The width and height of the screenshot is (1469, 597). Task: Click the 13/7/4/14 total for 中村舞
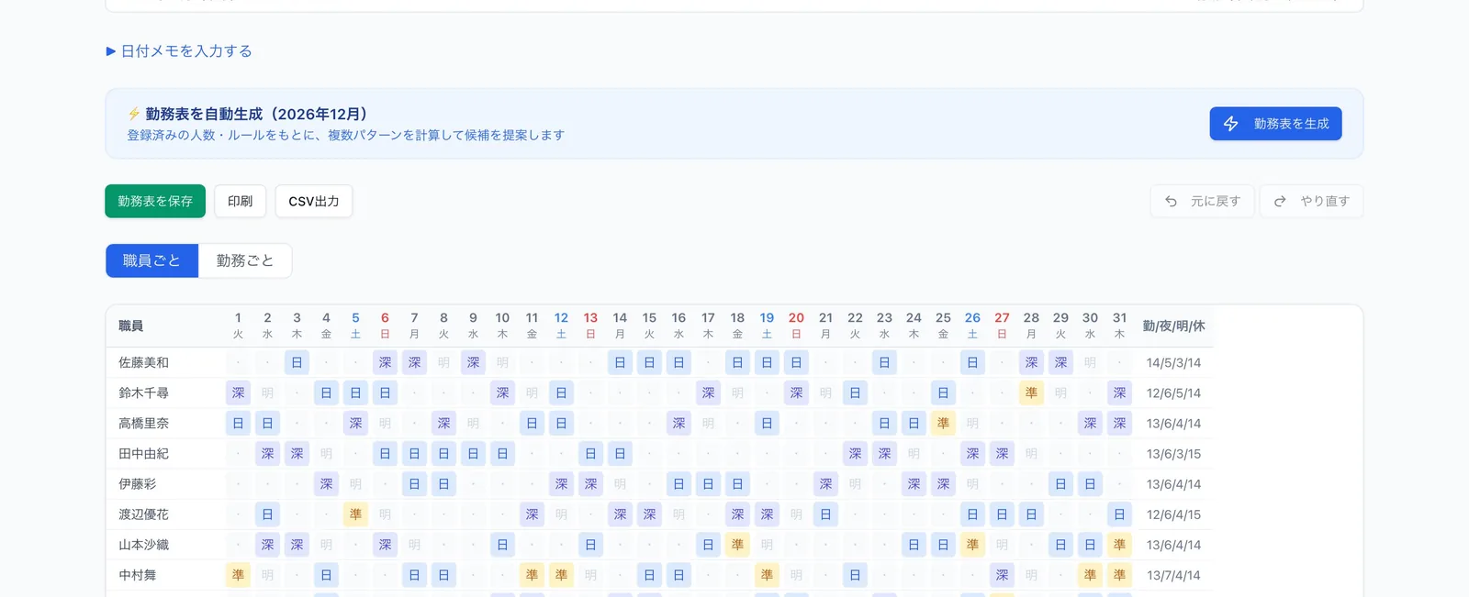1173,576
